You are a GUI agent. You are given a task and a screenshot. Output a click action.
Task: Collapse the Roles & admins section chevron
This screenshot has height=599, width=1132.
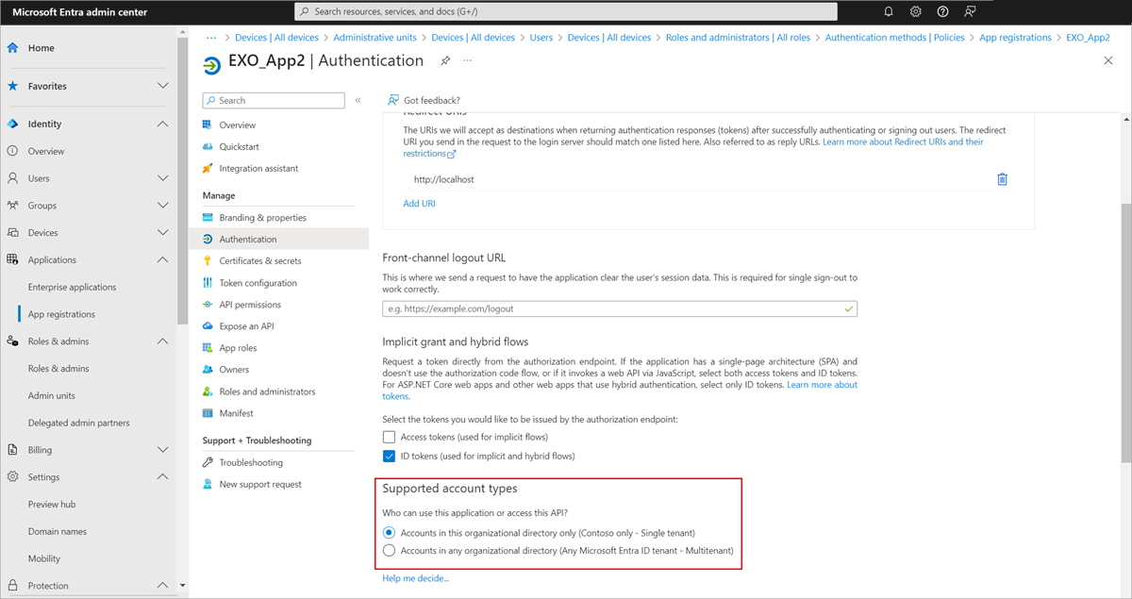pyautogui.click(x=162, y=341)
